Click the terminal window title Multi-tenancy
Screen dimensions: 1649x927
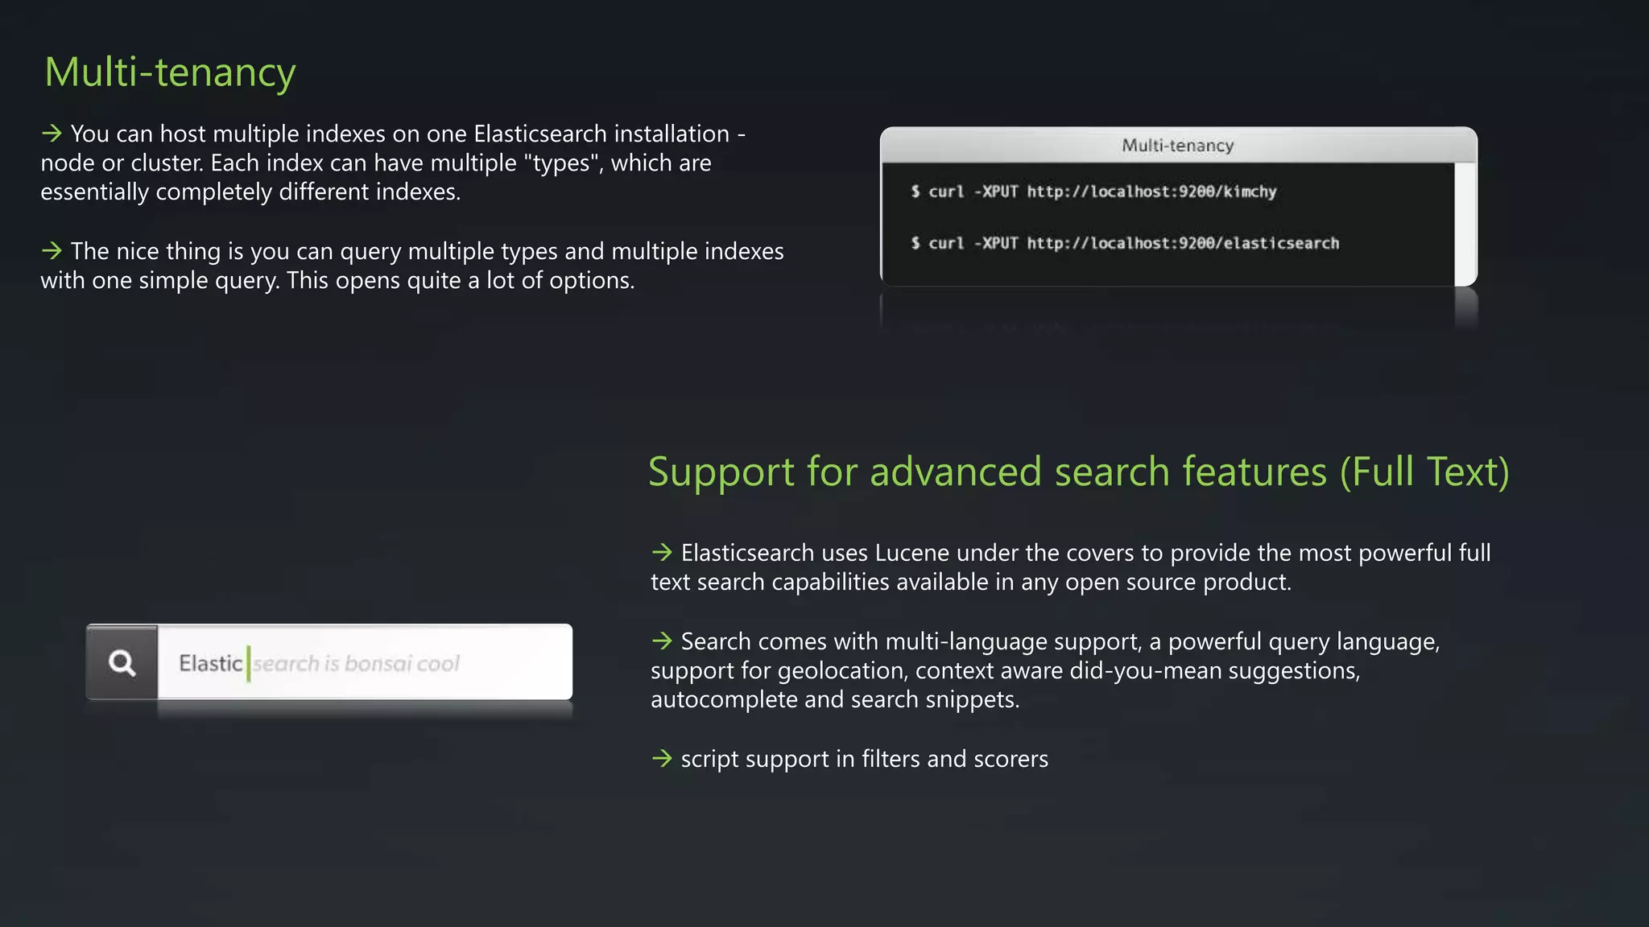1178,146
